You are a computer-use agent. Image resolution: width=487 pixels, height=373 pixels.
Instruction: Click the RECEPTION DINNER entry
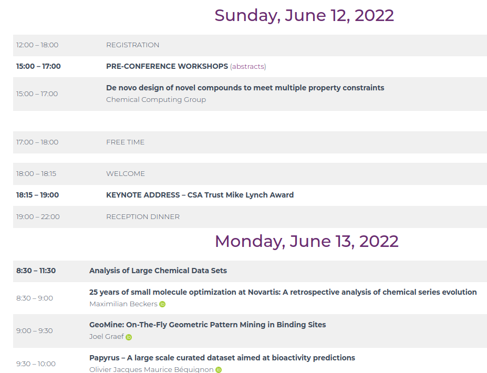(143, 217)
